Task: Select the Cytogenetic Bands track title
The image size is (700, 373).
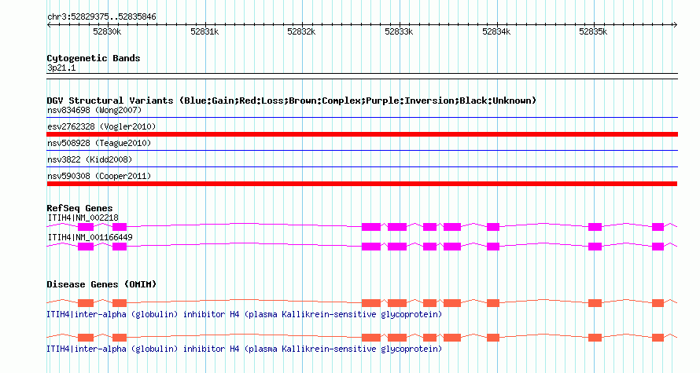Action: tap(94, 58)
